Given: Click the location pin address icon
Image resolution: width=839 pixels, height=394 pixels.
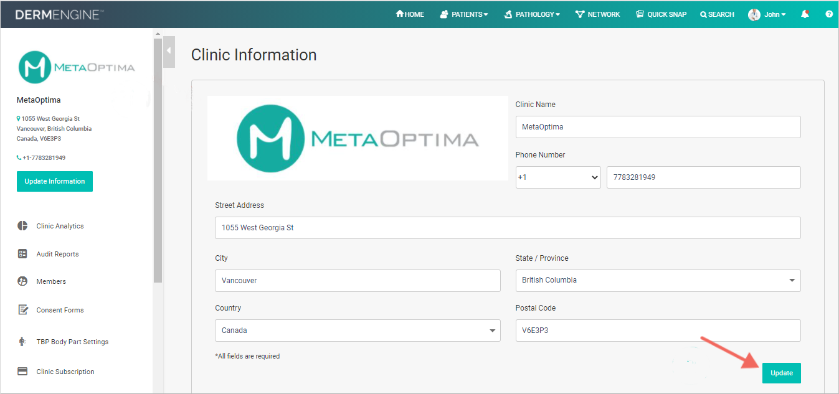Looking at the screenshot, I should coord(19,118).
